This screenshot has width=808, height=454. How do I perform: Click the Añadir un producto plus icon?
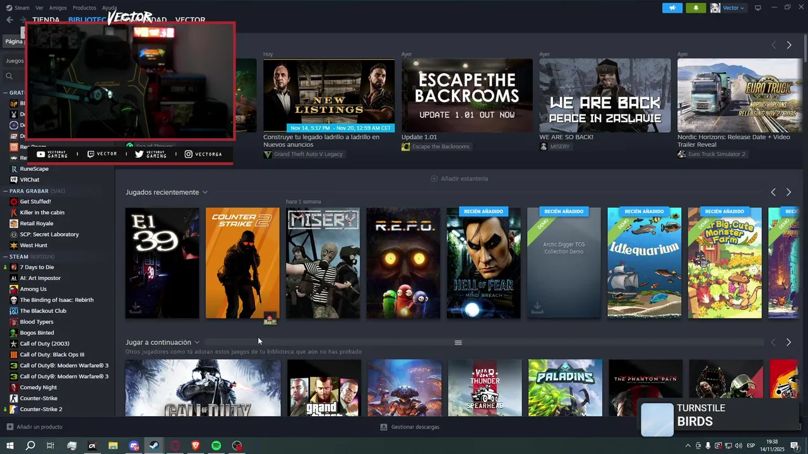pos(9,427)
